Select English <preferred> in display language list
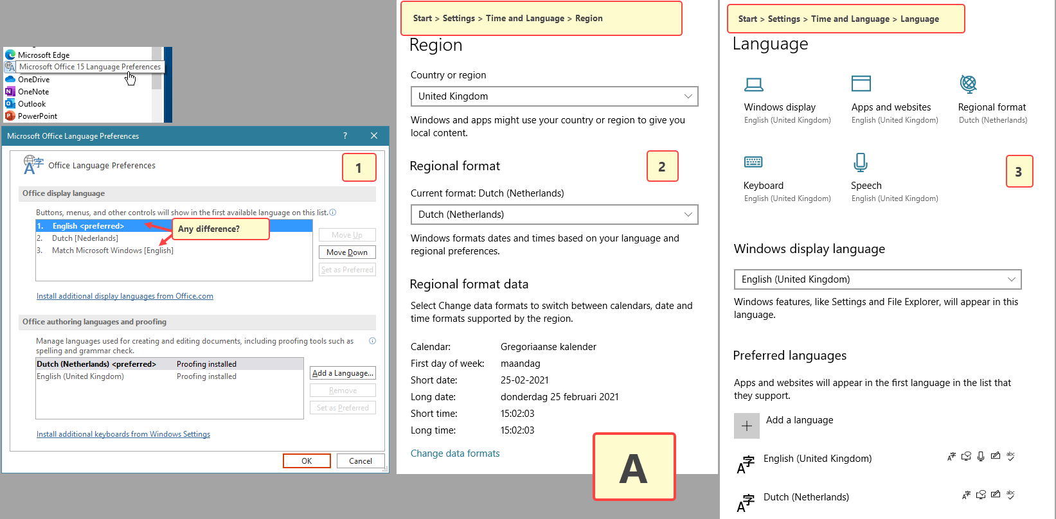This screenshot has width=1056, height=519. tap(174, 226)
